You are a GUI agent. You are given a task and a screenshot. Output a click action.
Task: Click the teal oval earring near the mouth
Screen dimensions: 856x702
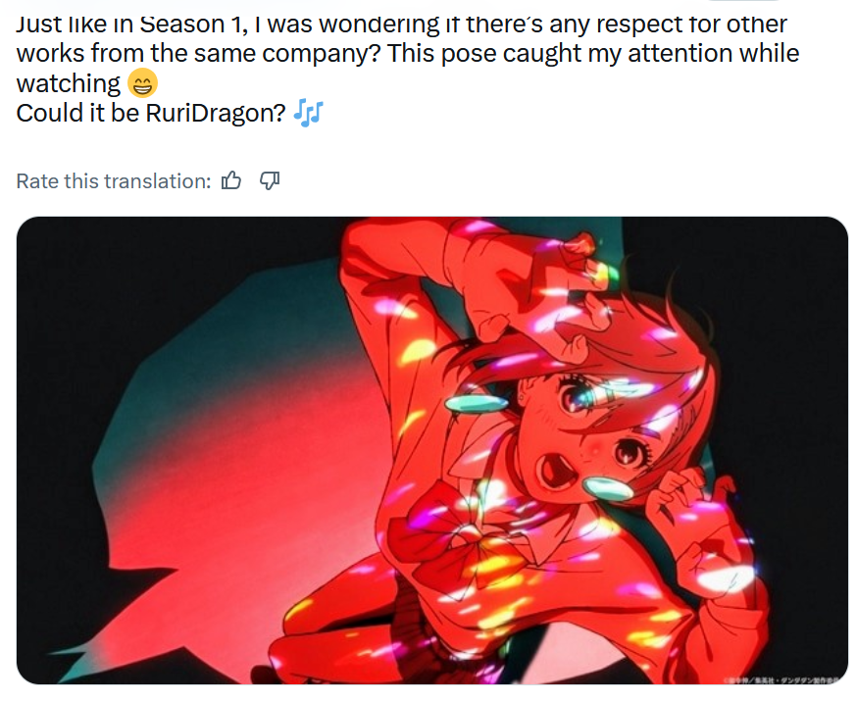click(x=608, y=488)
